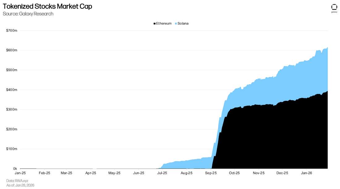This screenshot has height=189, width=340.
Task: Click the Jan-25 axis label
Action: point(20,173)
